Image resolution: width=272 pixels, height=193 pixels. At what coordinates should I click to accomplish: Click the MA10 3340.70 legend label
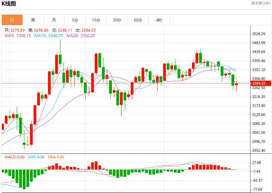click(x=49, y=36)
